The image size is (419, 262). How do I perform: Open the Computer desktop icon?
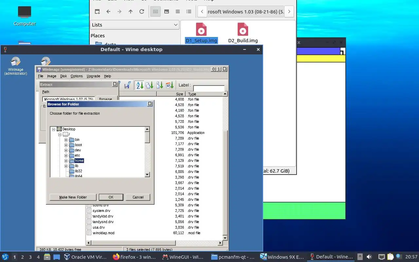tap(25, 16)
